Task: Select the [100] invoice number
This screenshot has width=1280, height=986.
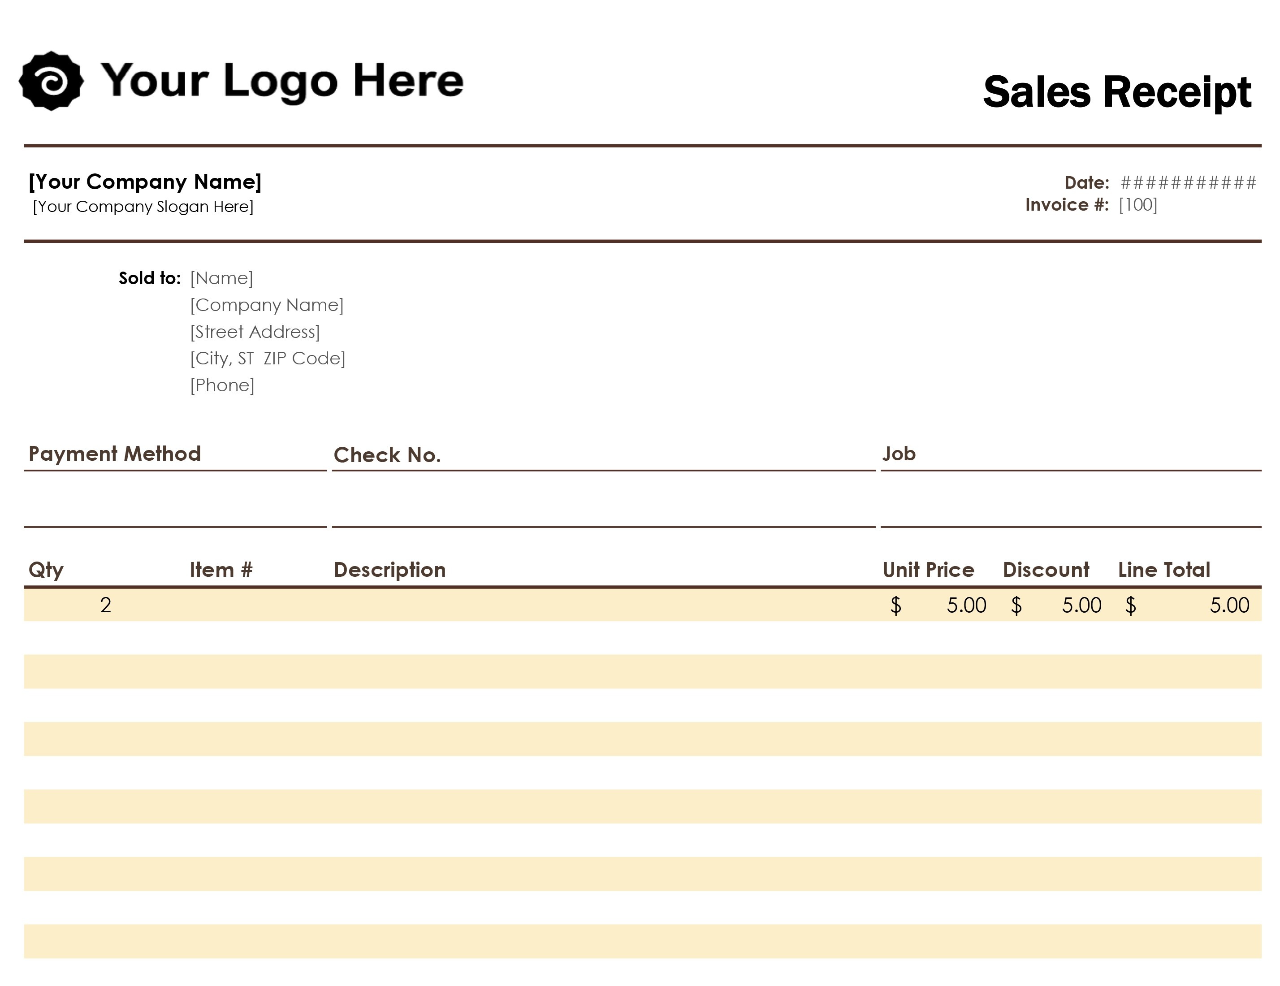Action: point(1137,205)
